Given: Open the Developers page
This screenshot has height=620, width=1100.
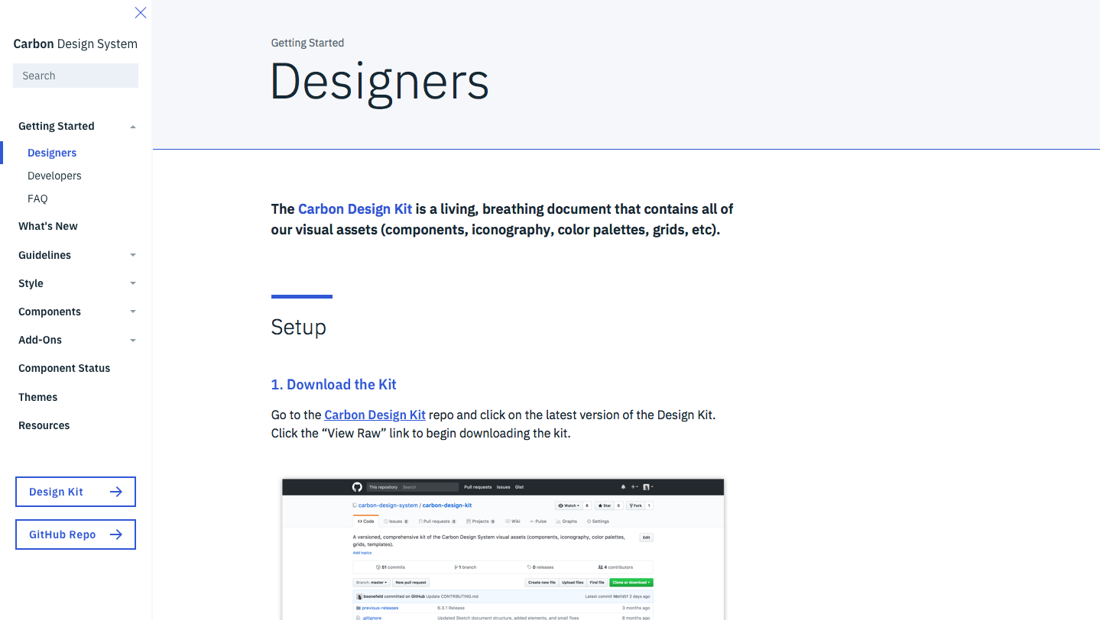Looking at the screenshot, I should [x=54, y=176].
